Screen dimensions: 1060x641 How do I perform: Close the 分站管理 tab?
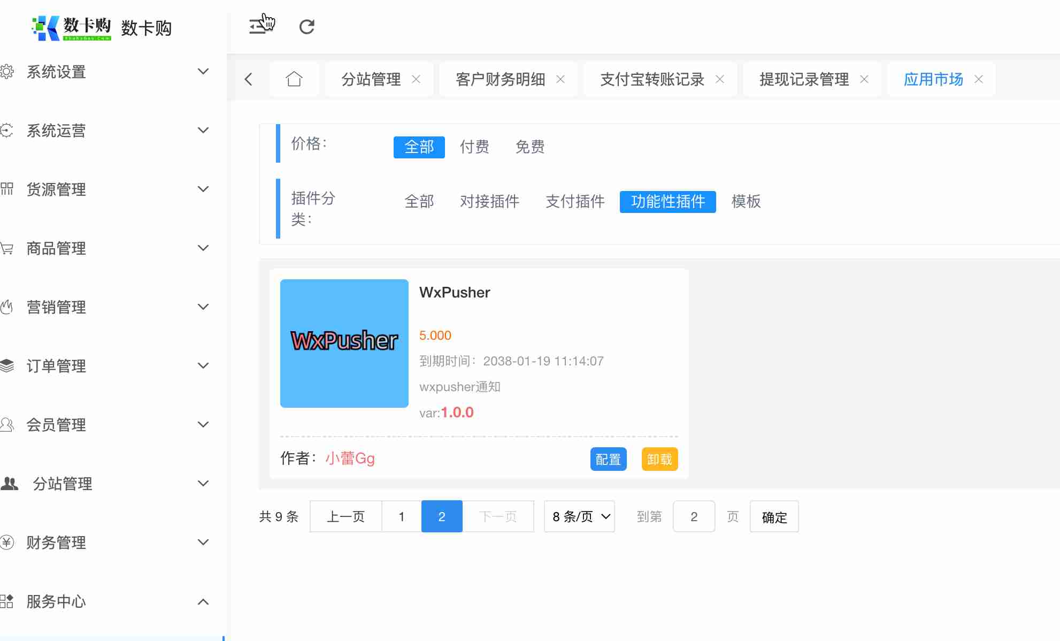[x=416, y=79]
